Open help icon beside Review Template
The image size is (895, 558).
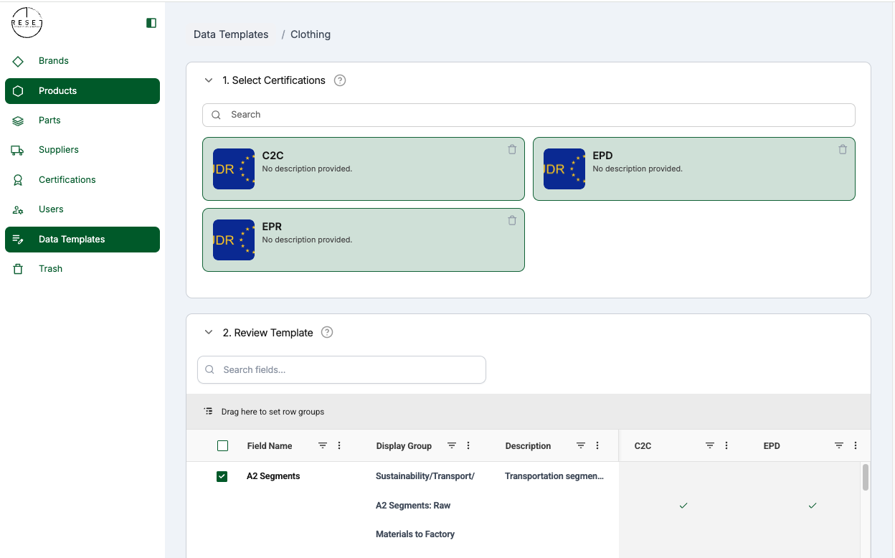click(327, 332)
